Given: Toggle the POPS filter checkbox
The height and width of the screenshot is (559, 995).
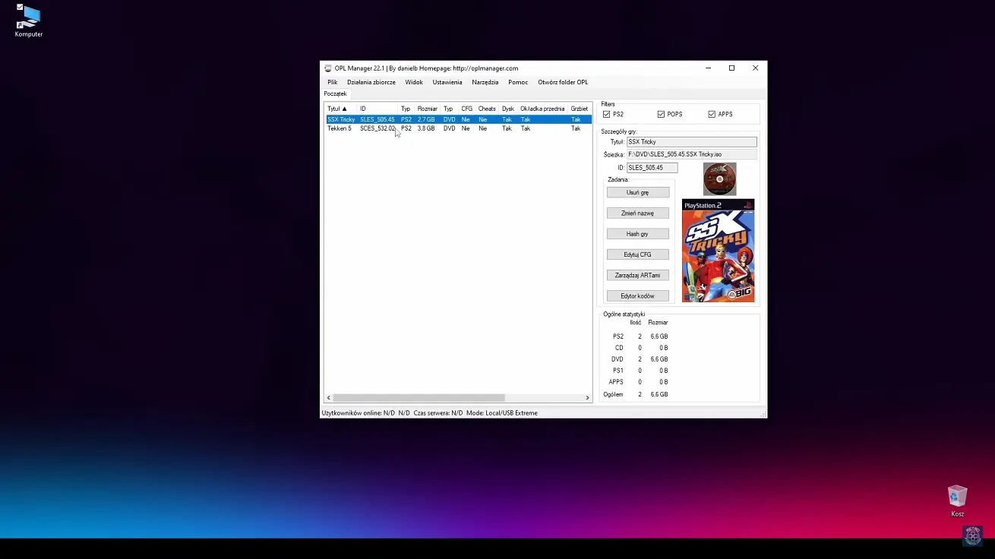Looking at the screenshot, I should click(662, 113).
